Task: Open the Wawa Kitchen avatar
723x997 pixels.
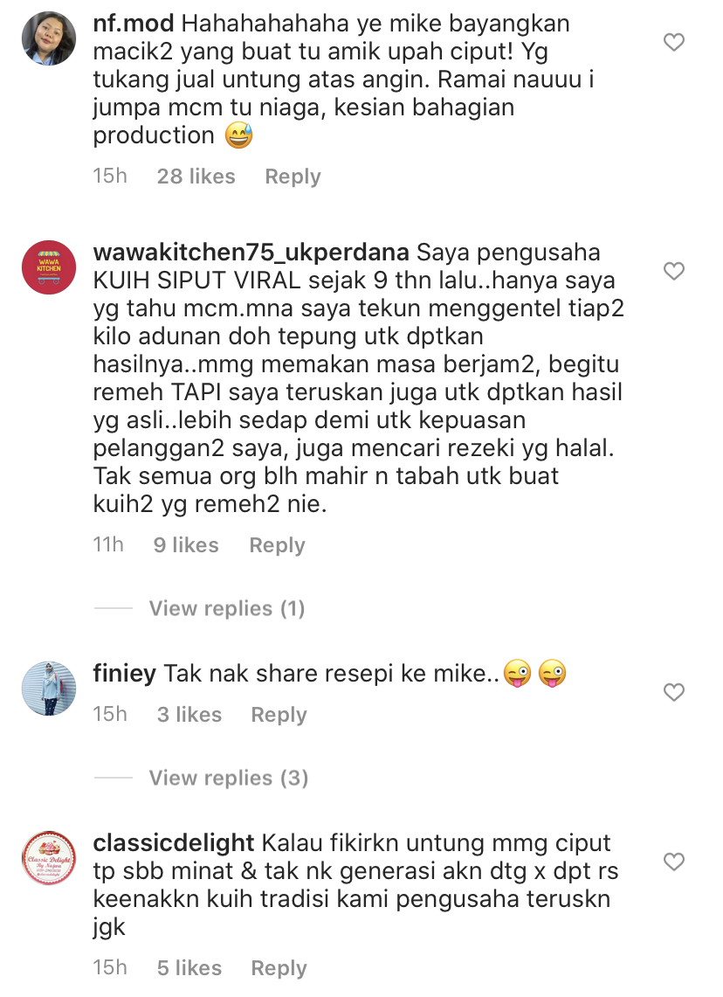Action: tap(49, 267)
